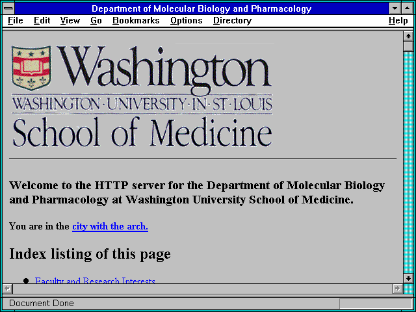Click the 'School of Medicine' banner text
416x312 pixels.
[142, 133]
